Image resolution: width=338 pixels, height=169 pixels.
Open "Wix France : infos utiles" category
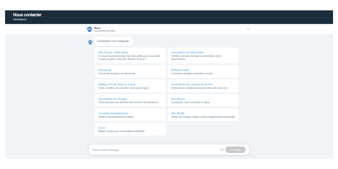point(130,55)
